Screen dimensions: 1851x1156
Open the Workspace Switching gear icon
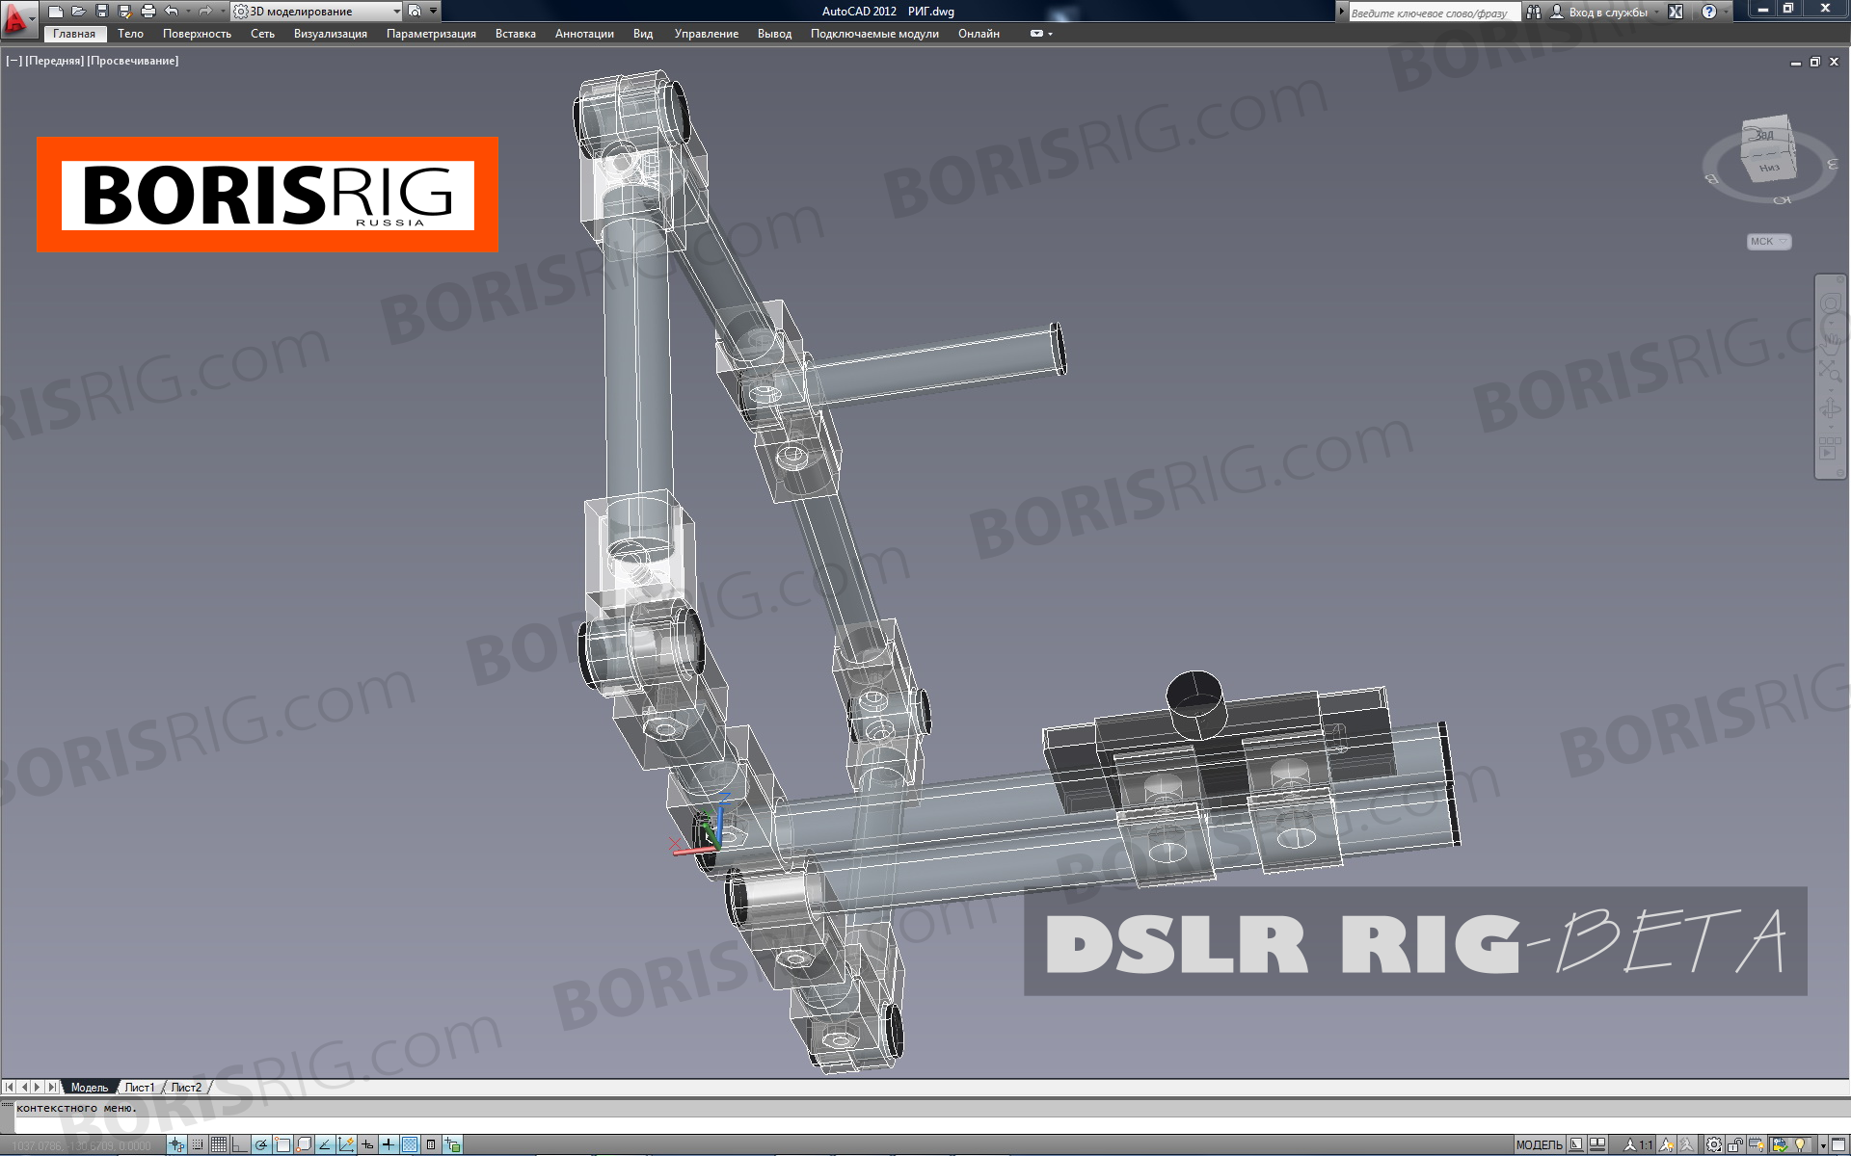1714,1144
